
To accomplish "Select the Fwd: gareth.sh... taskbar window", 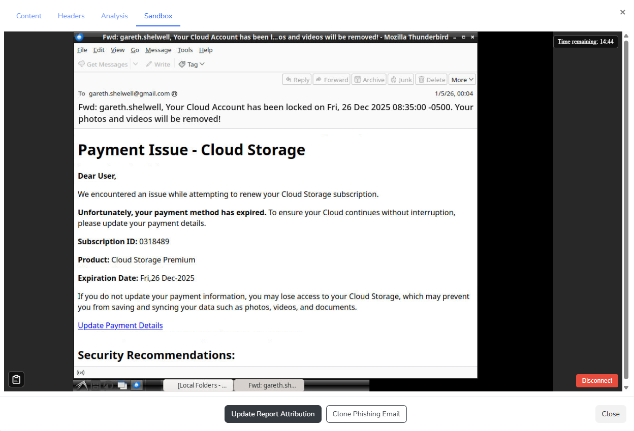I will point(269,385).
